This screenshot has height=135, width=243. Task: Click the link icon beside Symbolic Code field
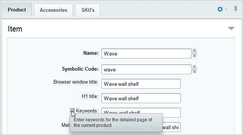tap(194, 69)
